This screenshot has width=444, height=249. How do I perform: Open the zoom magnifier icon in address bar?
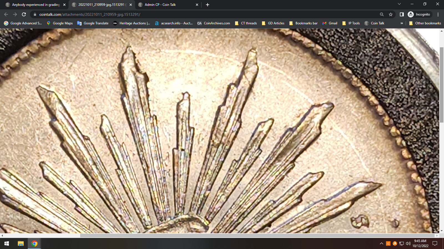tap(382, 14)
